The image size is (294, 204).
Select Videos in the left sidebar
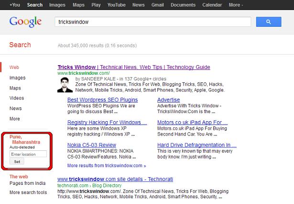[x=17, y=98]
